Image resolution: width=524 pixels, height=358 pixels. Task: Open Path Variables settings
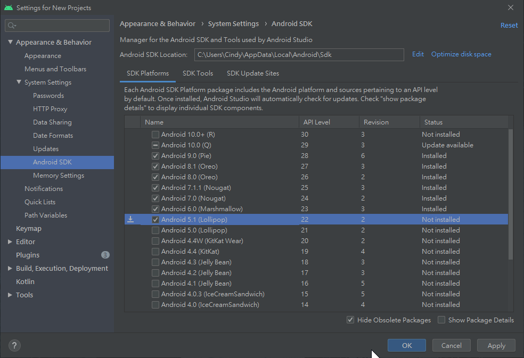coord(46,215)
